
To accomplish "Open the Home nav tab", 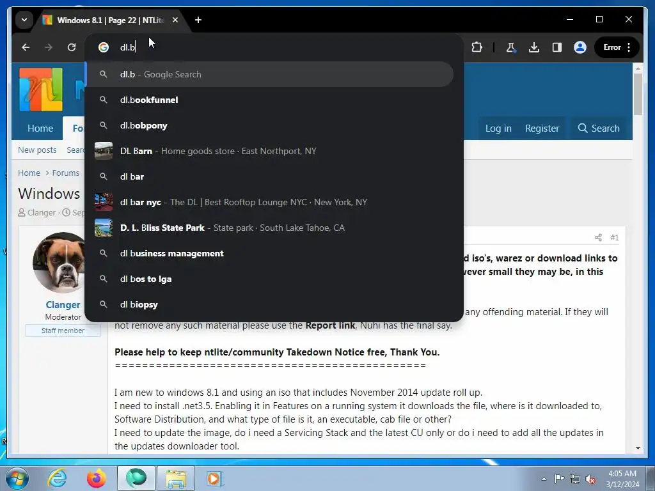I will (x=40, y=128).
